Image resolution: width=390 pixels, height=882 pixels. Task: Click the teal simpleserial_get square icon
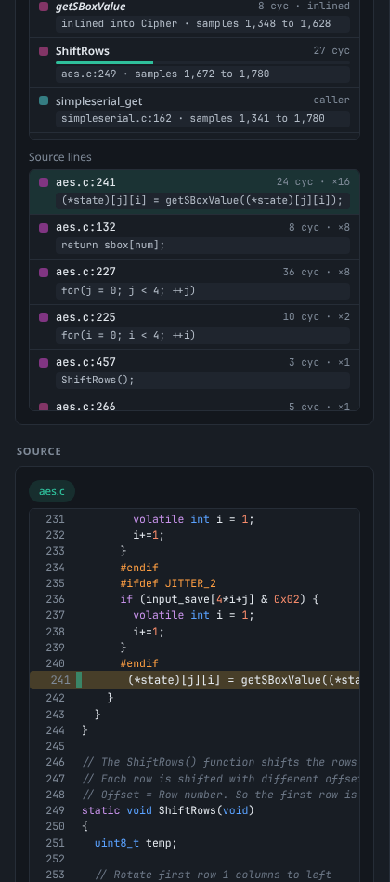(x=44, y=100)
